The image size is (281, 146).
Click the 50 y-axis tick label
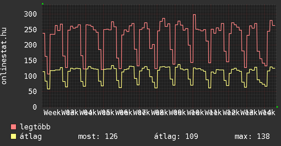pyautogui.click(x=32, y=91)
